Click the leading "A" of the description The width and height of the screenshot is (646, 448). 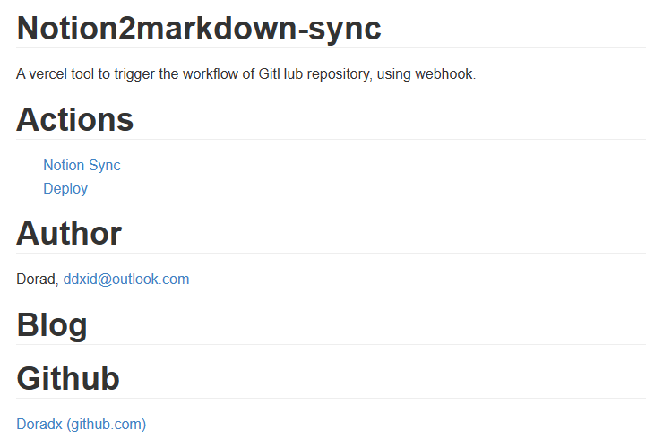coord(21,74)
